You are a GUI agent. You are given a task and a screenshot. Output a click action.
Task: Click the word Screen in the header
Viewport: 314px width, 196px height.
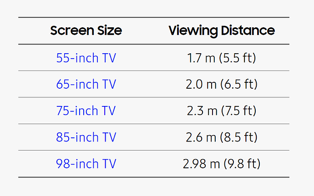[x=72, y=30]
